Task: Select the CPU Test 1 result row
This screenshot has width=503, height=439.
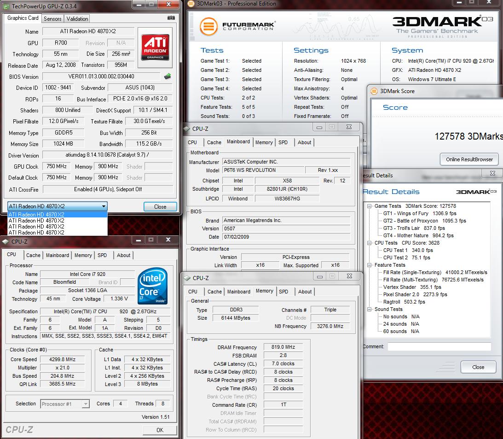Action: click(408, 251)
